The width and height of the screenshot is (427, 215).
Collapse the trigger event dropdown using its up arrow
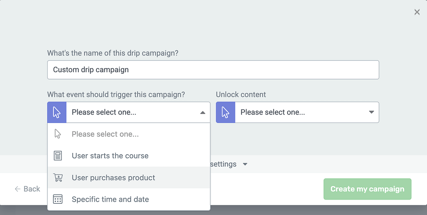[x=202, y=112]
